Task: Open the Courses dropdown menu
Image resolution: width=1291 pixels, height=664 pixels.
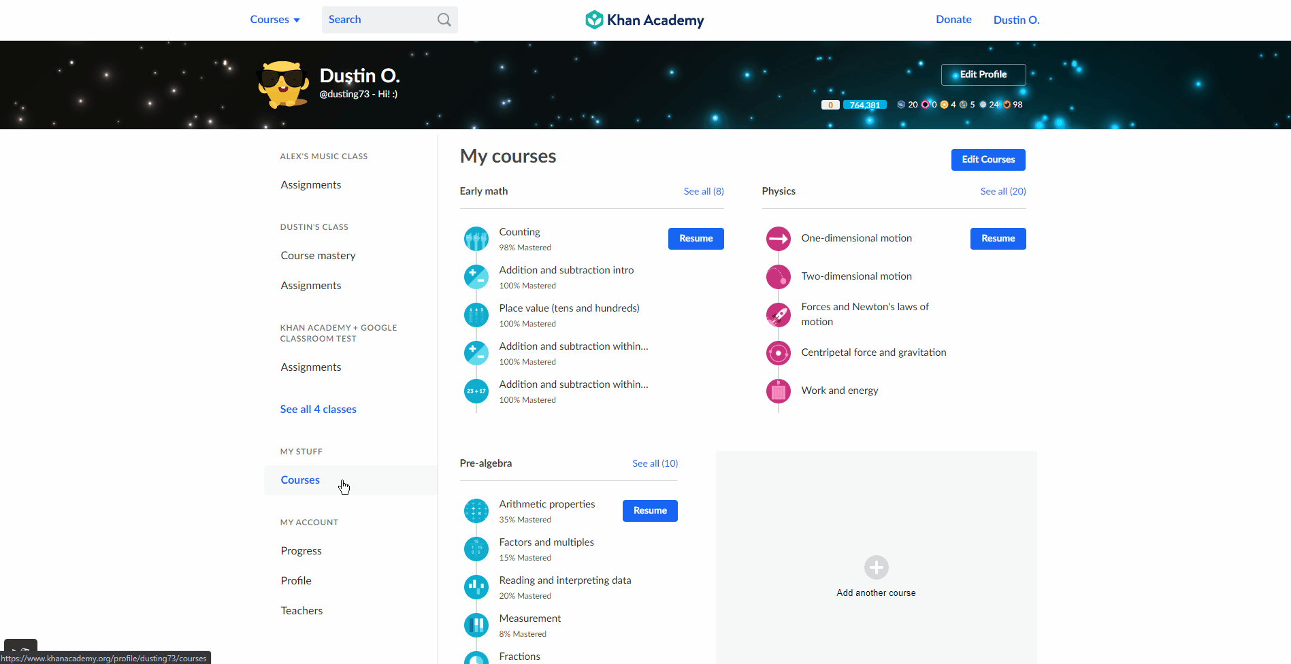Action: 275,20
